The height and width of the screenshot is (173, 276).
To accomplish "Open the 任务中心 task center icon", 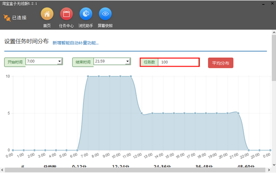I will point(66,14).
